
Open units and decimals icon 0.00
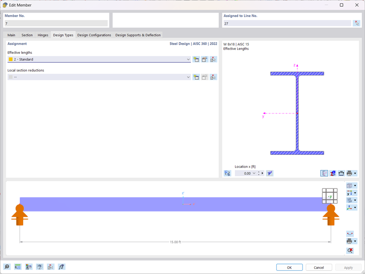[x=18, y=267]
